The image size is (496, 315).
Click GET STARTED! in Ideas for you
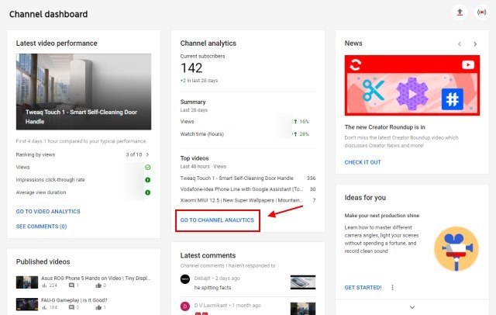363,288
